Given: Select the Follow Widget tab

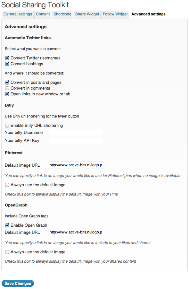Looking at the screenshot, I should coord(115,14).
